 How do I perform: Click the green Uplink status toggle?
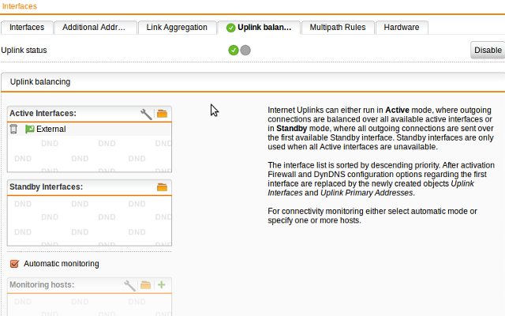(x=234, y=50)
